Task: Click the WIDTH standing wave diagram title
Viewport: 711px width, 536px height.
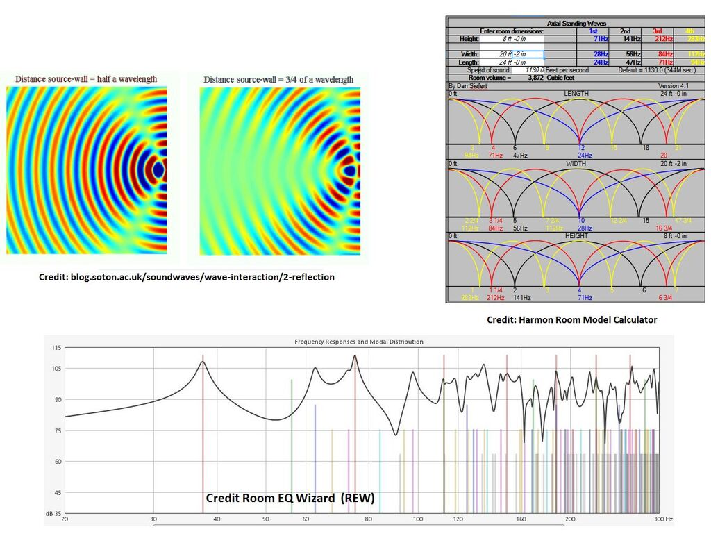Action: [x=576, y=164]
